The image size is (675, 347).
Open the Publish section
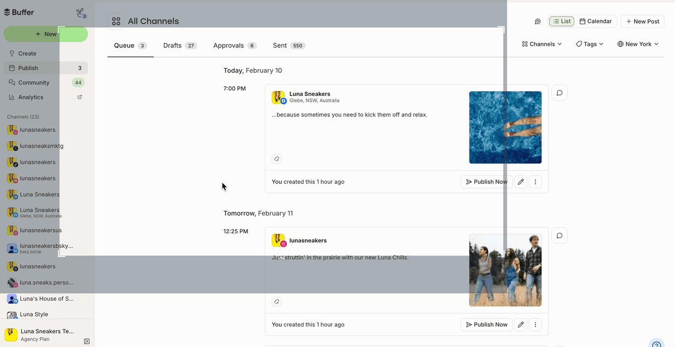coord(46,68)
